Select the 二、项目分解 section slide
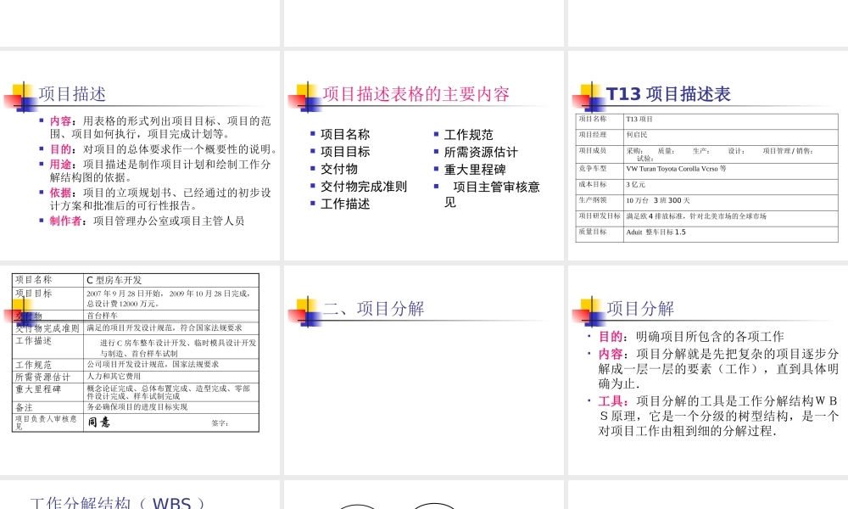The width and height of the screenshot is (848, 509). [423, 370]
